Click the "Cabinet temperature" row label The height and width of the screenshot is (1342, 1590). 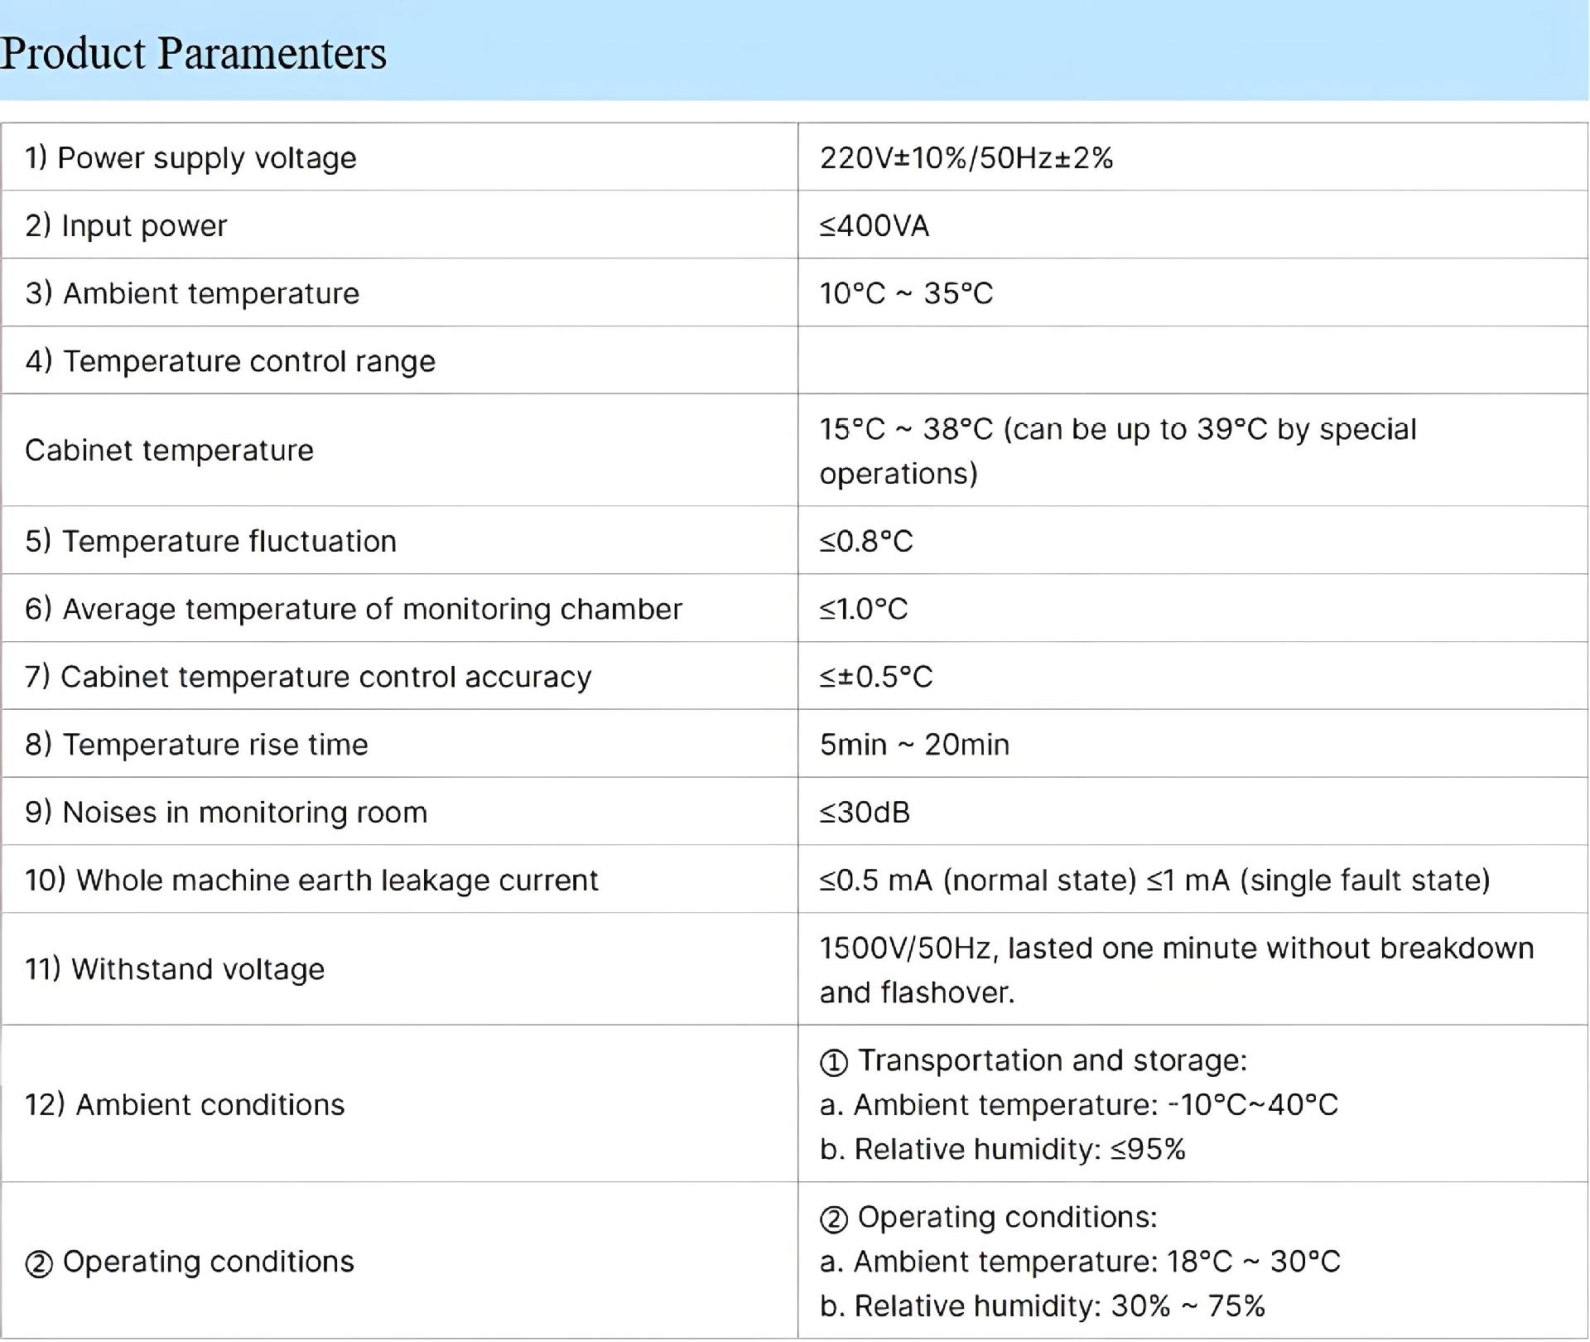coord(170,450)
